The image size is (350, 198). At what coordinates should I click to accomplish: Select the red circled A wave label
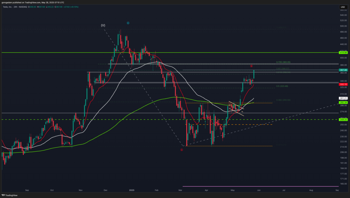coord(181,150)
